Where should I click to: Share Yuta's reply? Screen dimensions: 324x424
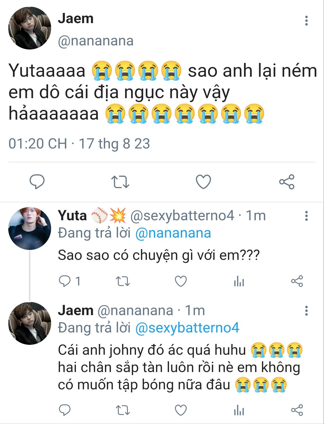coord(297,281)
